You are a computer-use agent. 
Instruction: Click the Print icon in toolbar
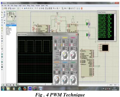click(13, 8)
